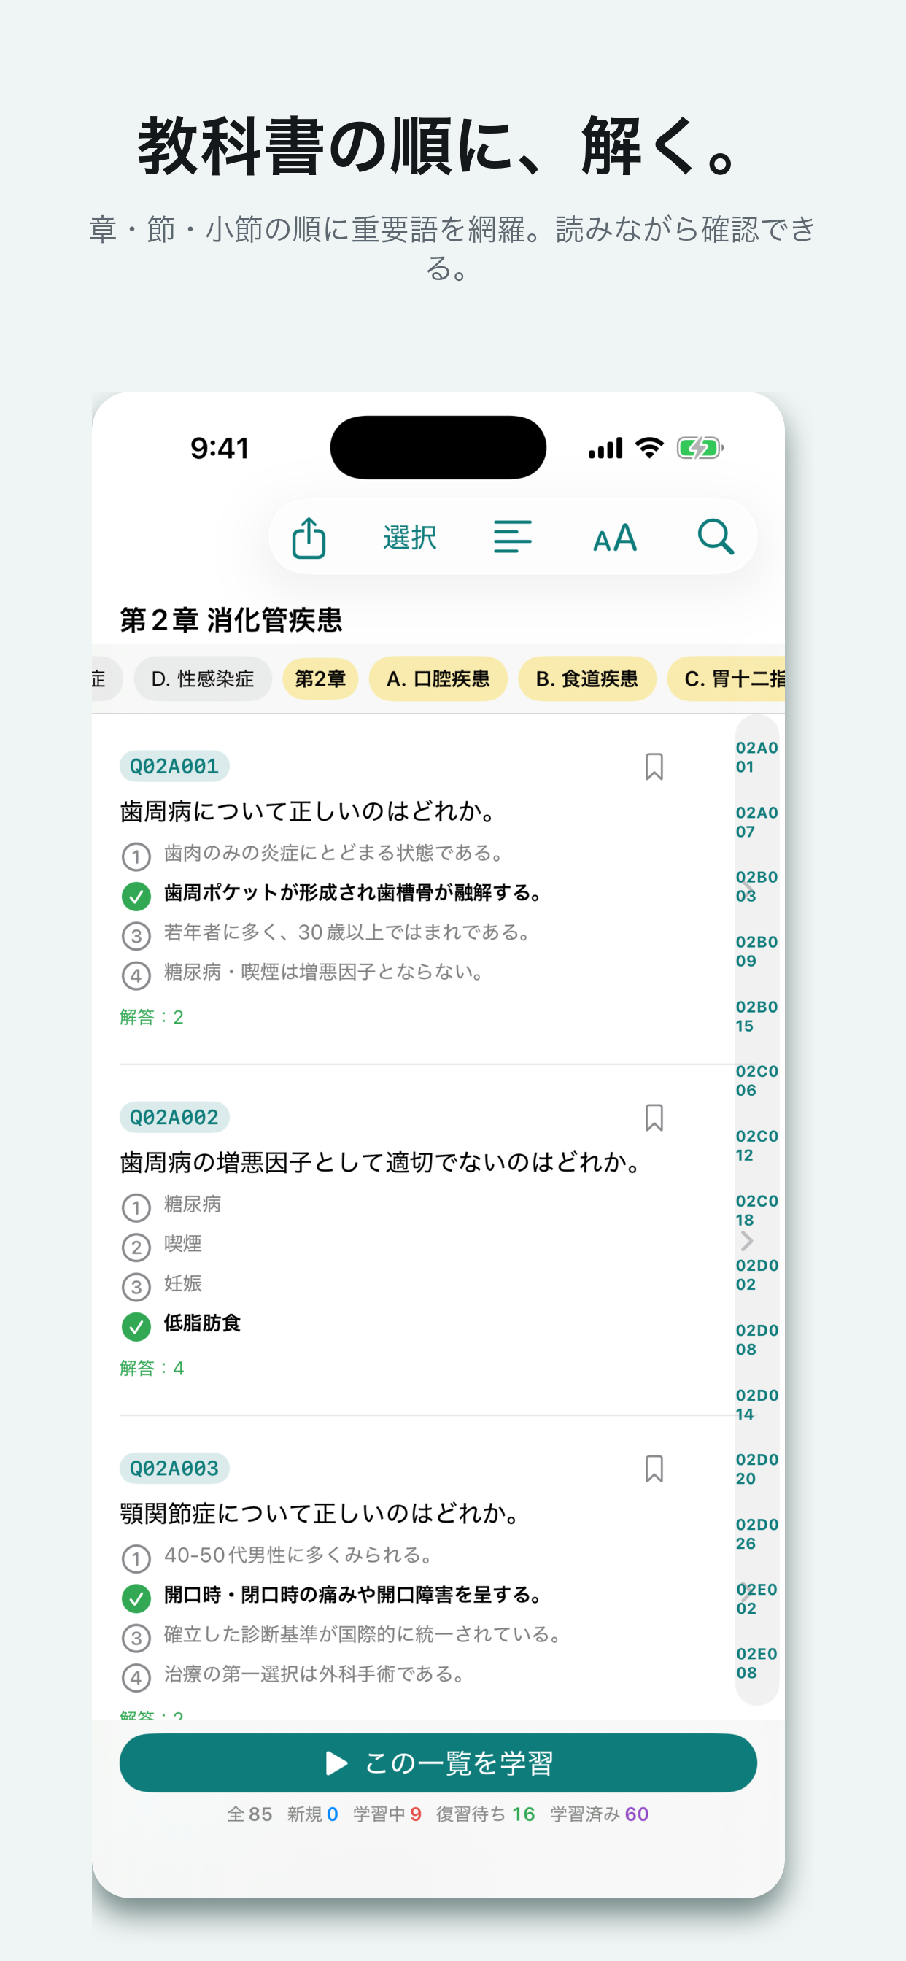Screen dimensions: 906x1961
Task: Jump to index entry 02E002
Action: tap(756, 1598)
